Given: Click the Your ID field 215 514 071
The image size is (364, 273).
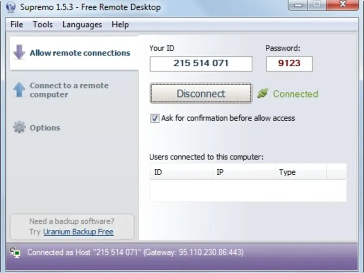Looking at the screenshot, I should (201, 64).
